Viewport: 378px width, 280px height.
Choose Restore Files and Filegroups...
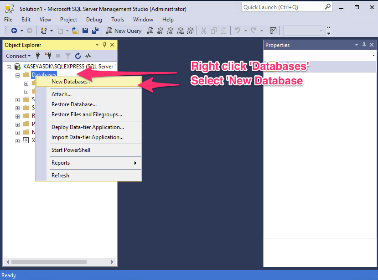tap(88, 114)
